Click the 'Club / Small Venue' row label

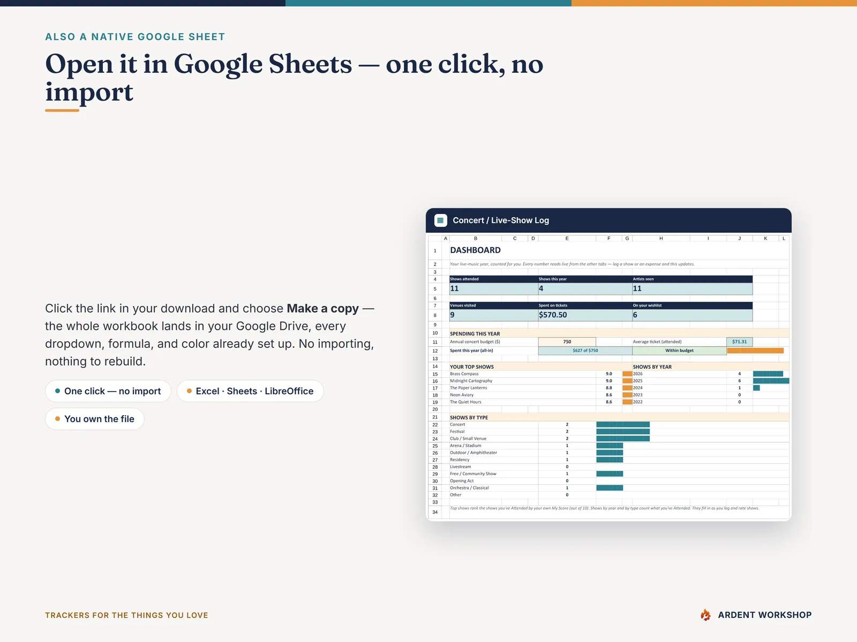pyautogui.click(x=468, y=439)
